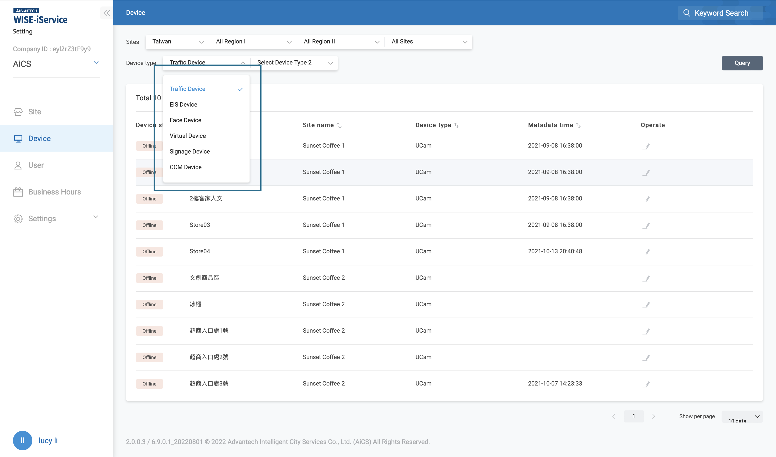Select Face Device in the device type list
The height and width of the screenshot is (457, 776).
[x=185, y=120]
